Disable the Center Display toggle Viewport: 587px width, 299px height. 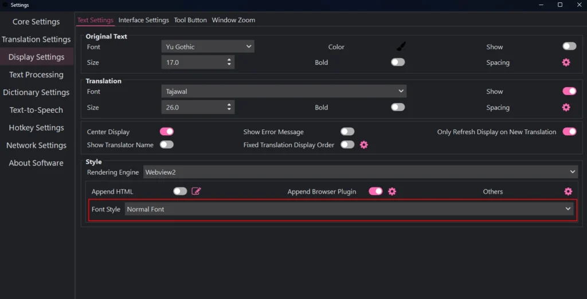pos(167,132)
